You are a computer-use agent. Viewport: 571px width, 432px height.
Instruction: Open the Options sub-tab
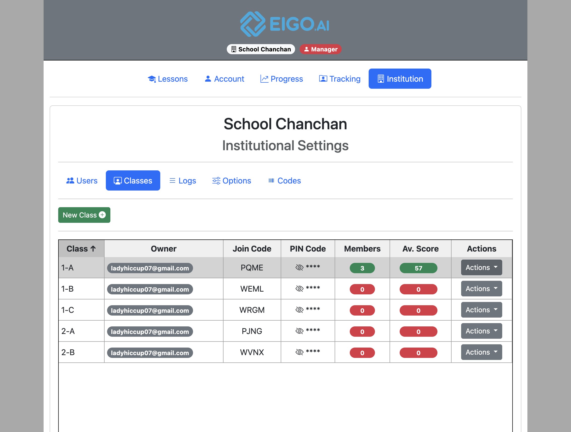(x=232, y=180)
